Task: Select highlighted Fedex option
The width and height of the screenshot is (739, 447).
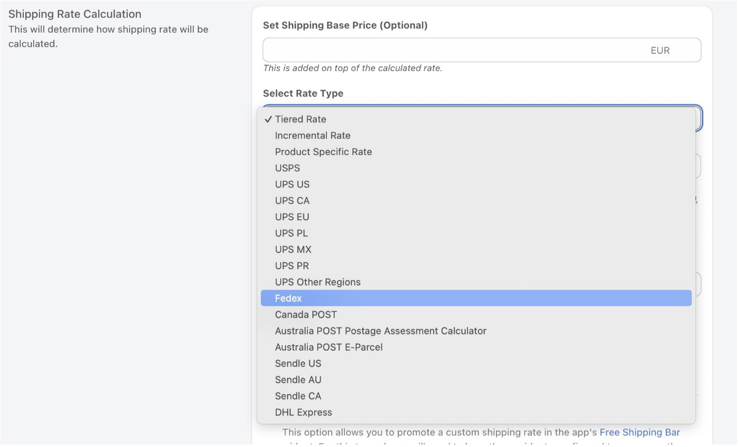Action: click(476, 298)
